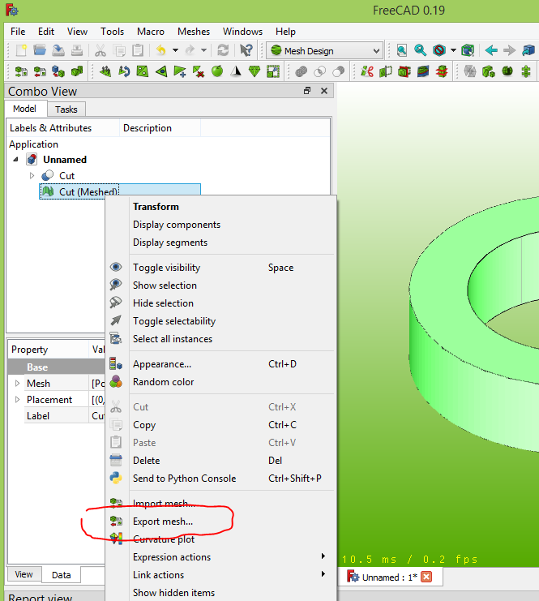Click the Open document folder icon
The image size is (539, 601).
pos(40,50)
